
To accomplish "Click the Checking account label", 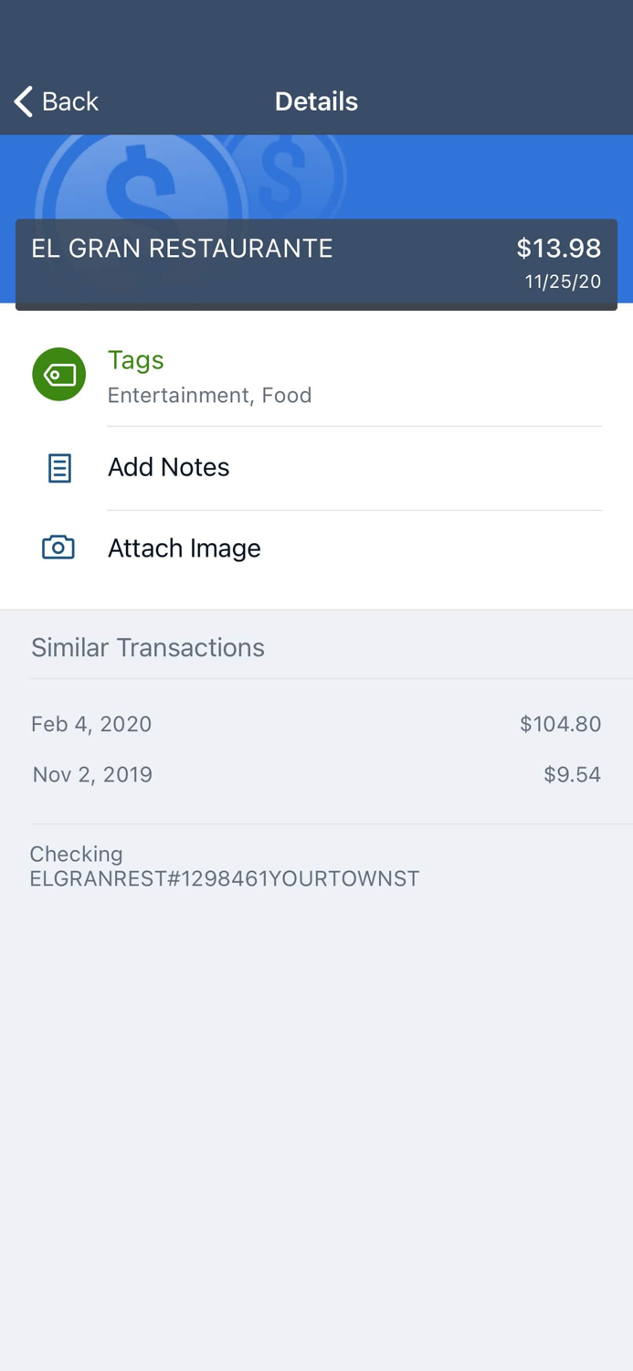I will click(x=76, y=854).
